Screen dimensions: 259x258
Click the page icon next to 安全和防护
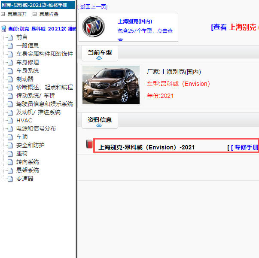(10, 145)
